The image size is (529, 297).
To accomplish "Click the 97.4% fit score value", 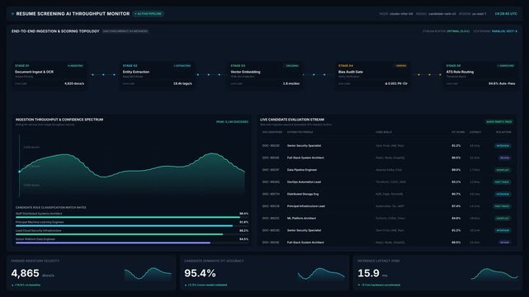I will [456, 206].
